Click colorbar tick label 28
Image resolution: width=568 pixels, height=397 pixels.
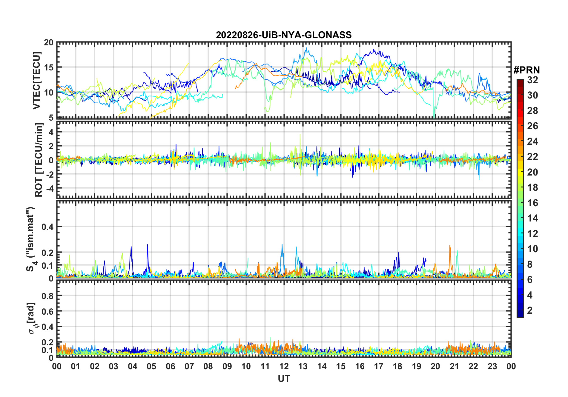tap(532, 111)
